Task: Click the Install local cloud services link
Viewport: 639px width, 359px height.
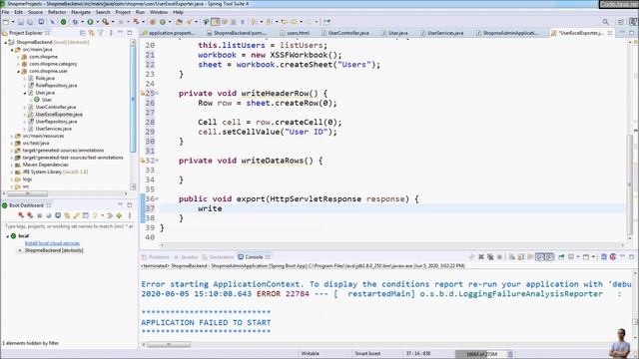Action: (52, 243)
